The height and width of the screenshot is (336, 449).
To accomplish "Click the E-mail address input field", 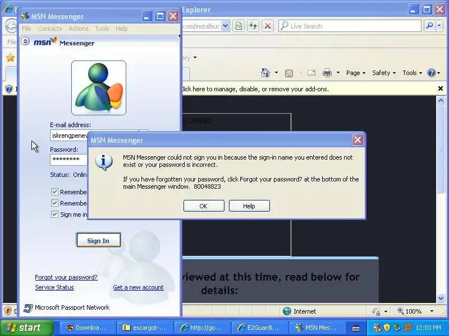I will pos(69,136).
